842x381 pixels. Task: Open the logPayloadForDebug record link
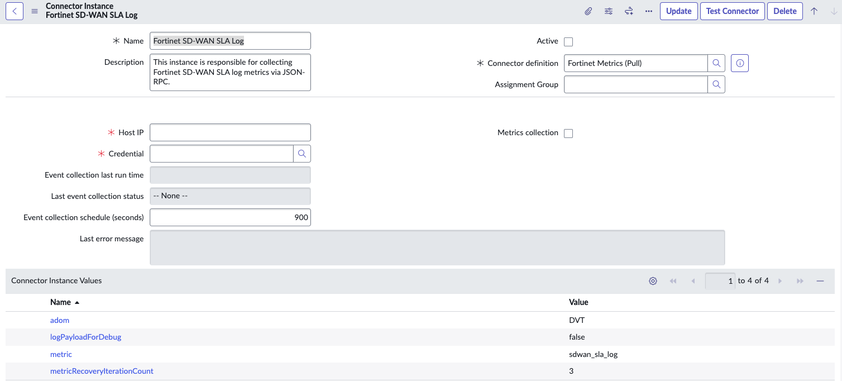(85, 337)
